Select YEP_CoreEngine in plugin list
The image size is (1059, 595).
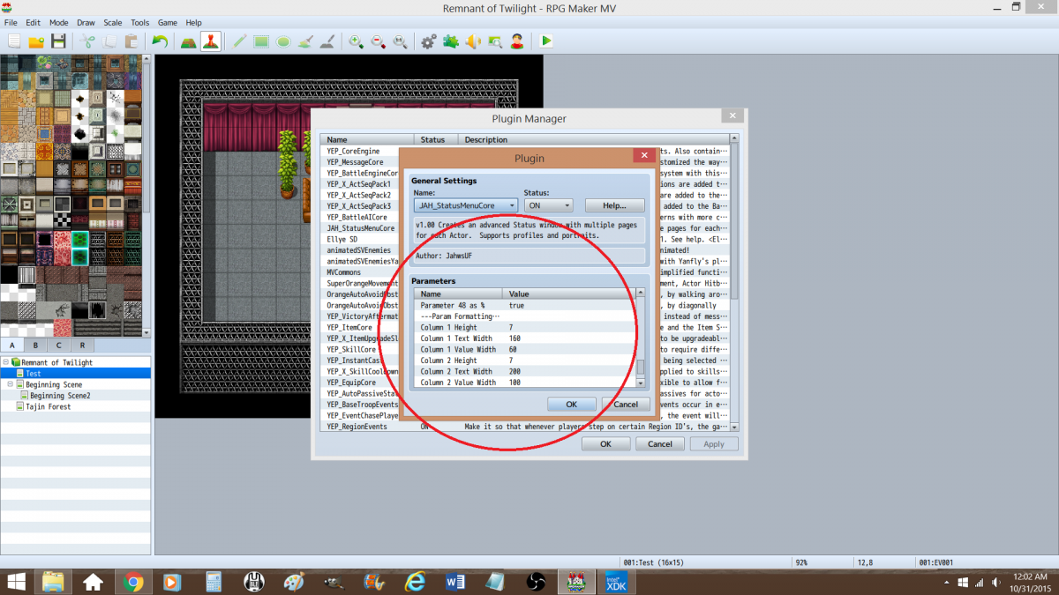click(x=353, y=151)
